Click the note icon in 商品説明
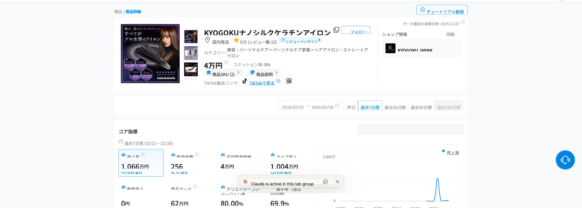 [x=252, y=72]
